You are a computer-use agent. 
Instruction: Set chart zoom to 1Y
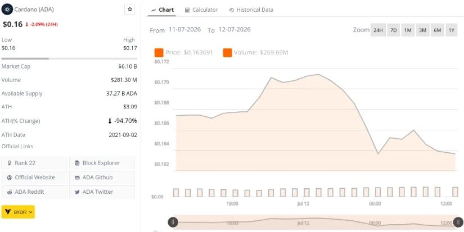tap(451, 30)
